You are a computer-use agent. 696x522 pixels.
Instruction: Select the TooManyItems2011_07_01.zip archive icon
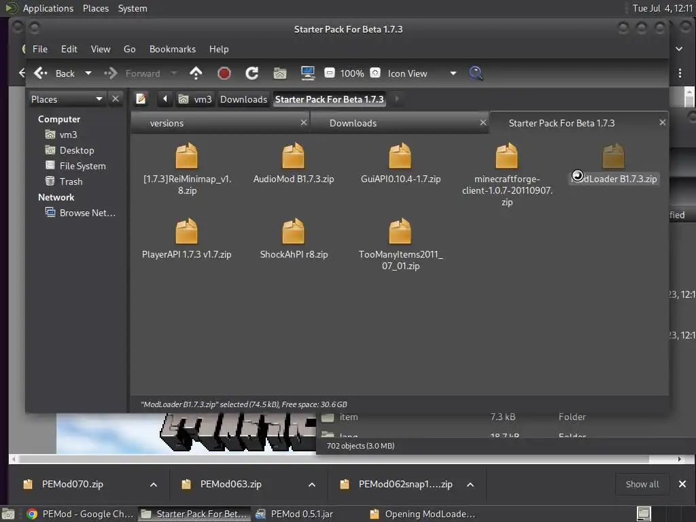(x=400, y=231)
